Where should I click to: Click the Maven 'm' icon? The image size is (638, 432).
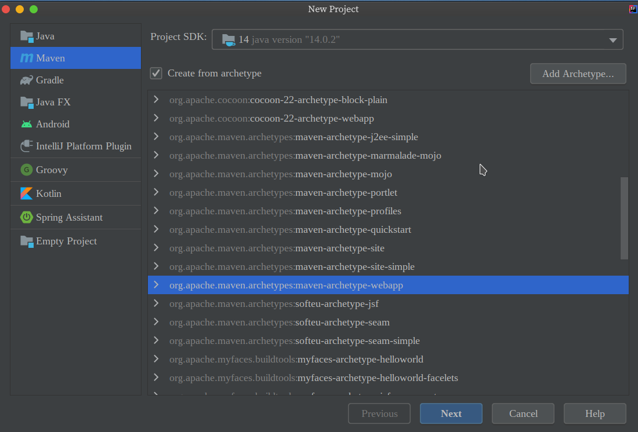pos(27,58)
